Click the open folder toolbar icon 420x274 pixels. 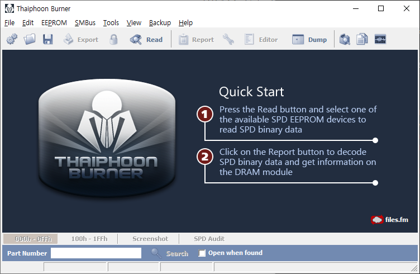30,39
